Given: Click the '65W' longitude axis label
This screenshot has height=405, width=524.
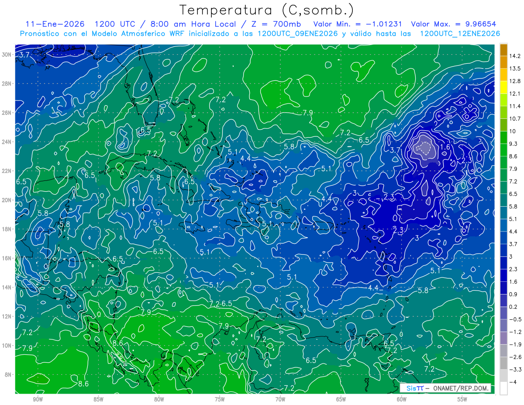Looking at the screenshot, I should [341, 399].
